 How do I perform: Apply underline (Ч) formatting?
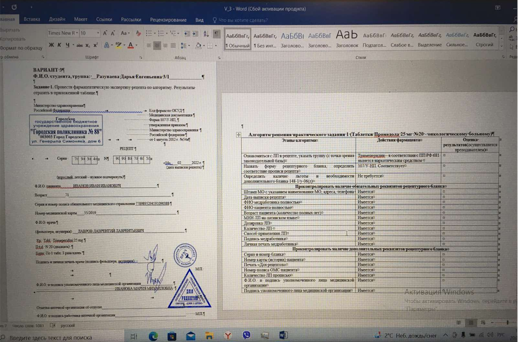point(67,45)
